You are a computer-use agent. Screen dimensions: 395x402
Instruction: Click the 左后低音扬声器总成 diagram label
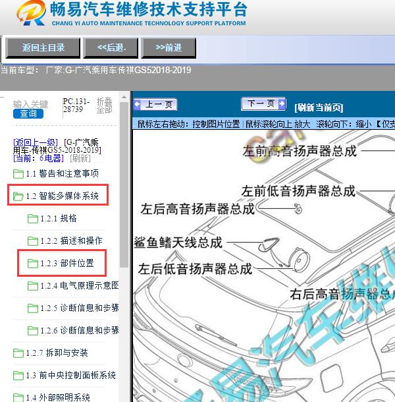click(195, 269)
